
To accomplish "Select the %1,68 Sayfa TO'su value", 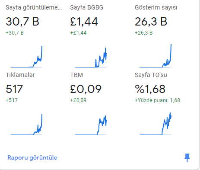I will pyautogui.click(x=150, y=89).
